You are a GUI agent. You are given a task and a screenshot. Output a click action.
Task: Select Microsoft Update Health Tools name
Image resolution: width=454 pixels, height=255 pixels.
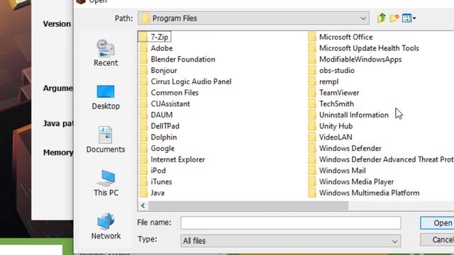click(369, 48)
